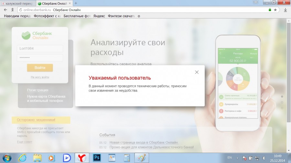Open the browser downloads arrow
The width and height of the screenshot is (291, 163).
[285, 10]
